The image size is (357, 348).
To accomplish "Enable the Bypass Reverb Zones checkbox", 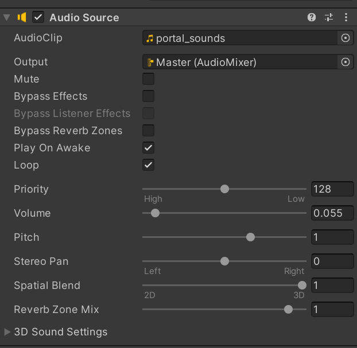I will (x=149, y=131).
